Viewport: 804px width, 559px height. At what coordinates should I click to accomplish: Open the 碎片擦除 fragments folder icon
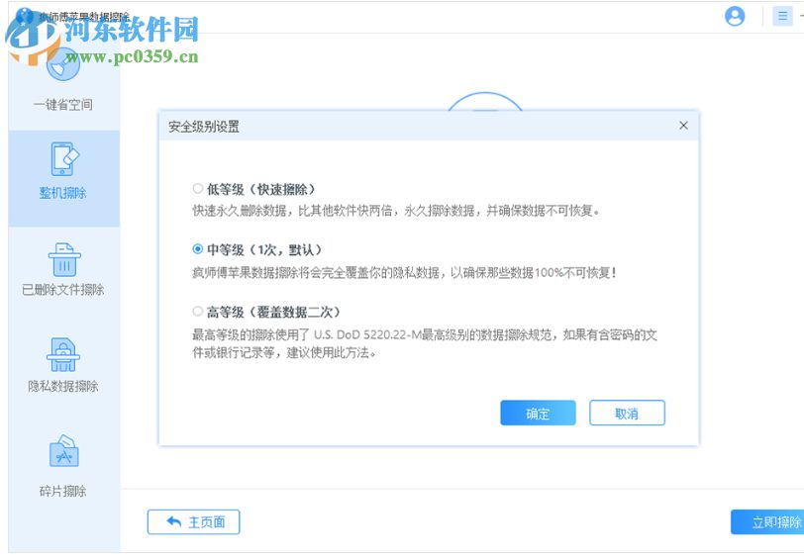[x=64, y=451]
